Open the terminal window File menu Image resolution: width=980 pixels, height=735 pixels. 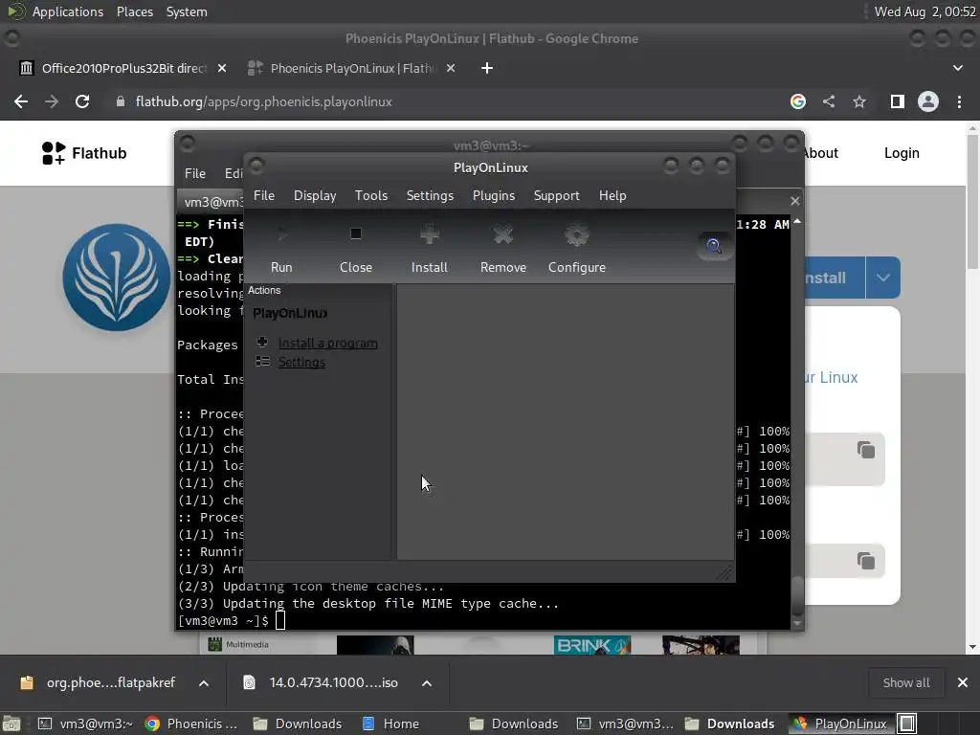coord(195,173)
